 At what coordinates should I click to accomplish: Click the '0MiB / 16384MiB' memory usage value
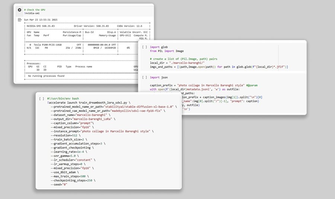tap(105, 48)
